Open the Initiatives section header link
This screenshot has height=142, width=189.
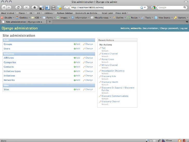point(9,54)
